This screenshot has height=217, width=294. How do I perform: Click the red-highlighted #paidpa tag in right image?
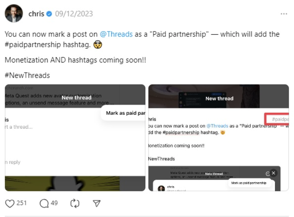click(x=277, y=119)
